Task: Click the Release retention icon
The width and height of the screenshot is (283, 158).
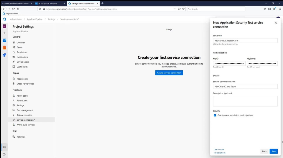Action: coord(14,115)
